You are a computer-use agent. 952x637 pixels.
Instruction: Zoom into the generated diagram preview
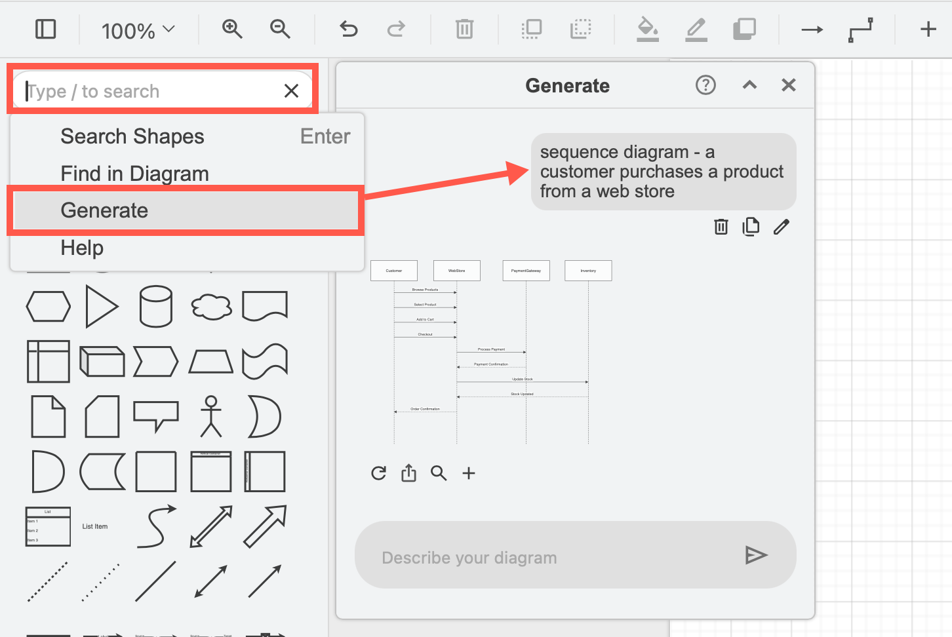[439, 473]
